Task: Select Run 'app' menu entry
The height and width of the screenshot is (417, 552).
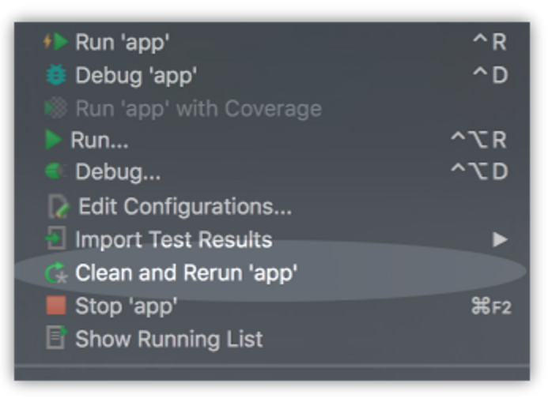Action: pos(123,43)
